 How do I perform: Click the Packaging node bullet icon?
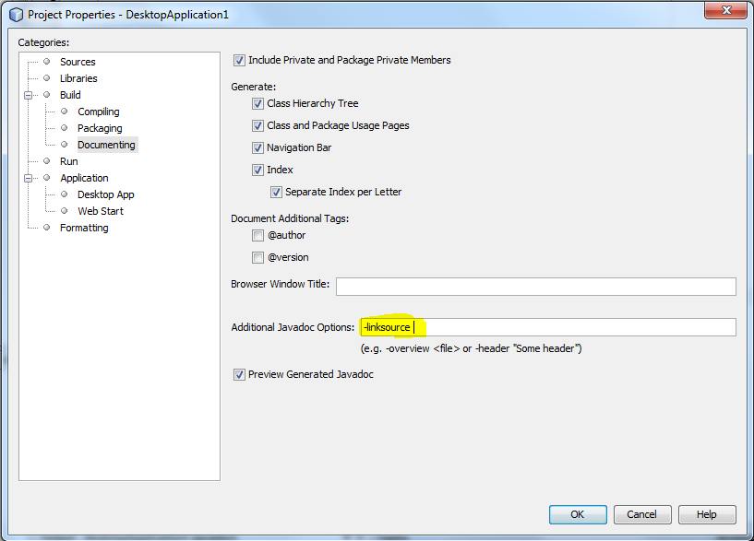click(65, 128)
